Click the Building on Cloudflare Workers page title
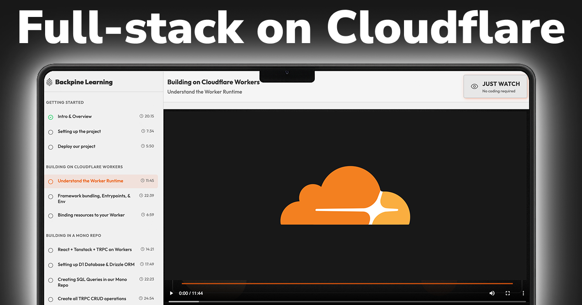The image size is (582, 305). [213, 82]
